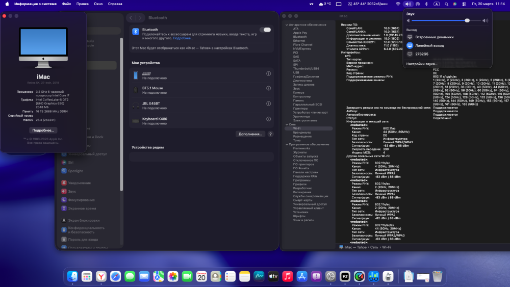
Task: Select Брандмауэр in the system report sidebar
Action: pyautogui.click(x=302, y=133)
